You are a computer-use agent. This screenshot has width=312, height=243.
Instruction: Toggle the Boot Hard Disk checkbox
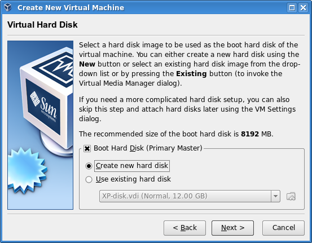click(x=87, y=148)
